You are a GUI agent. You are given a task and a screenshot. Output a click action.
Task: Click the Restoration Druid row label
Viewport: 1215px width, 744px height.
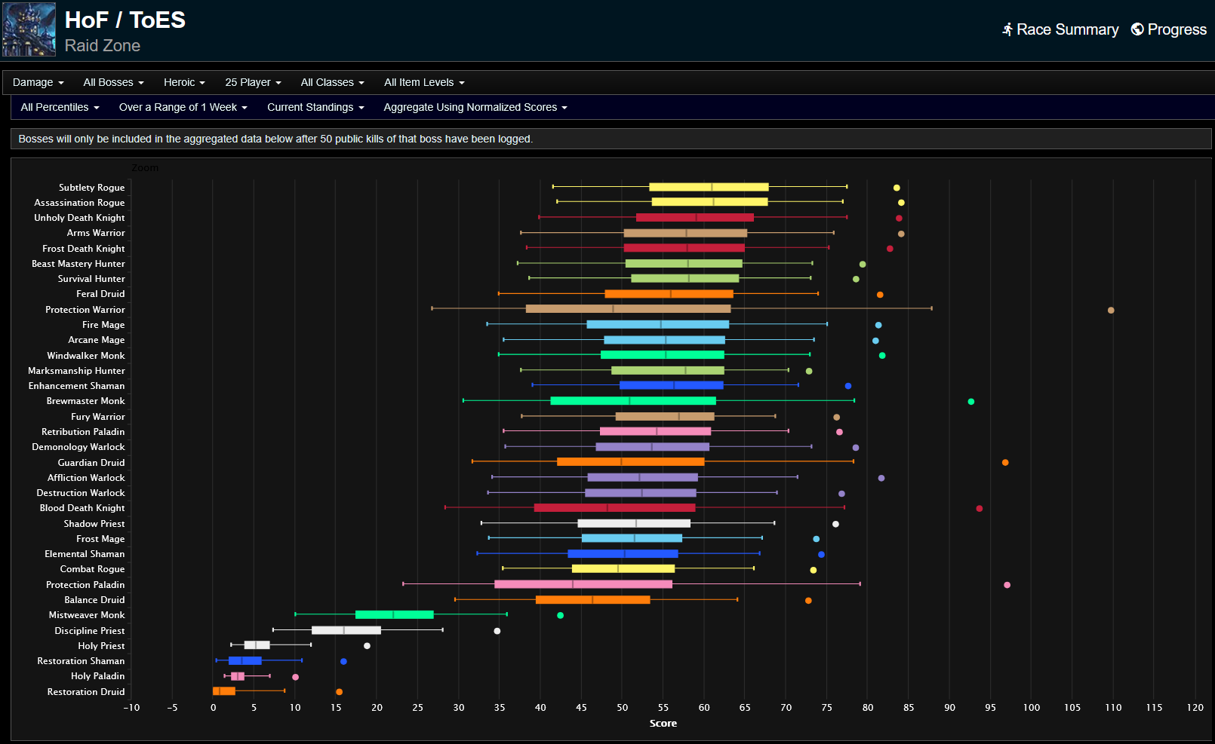pos(86,692)
